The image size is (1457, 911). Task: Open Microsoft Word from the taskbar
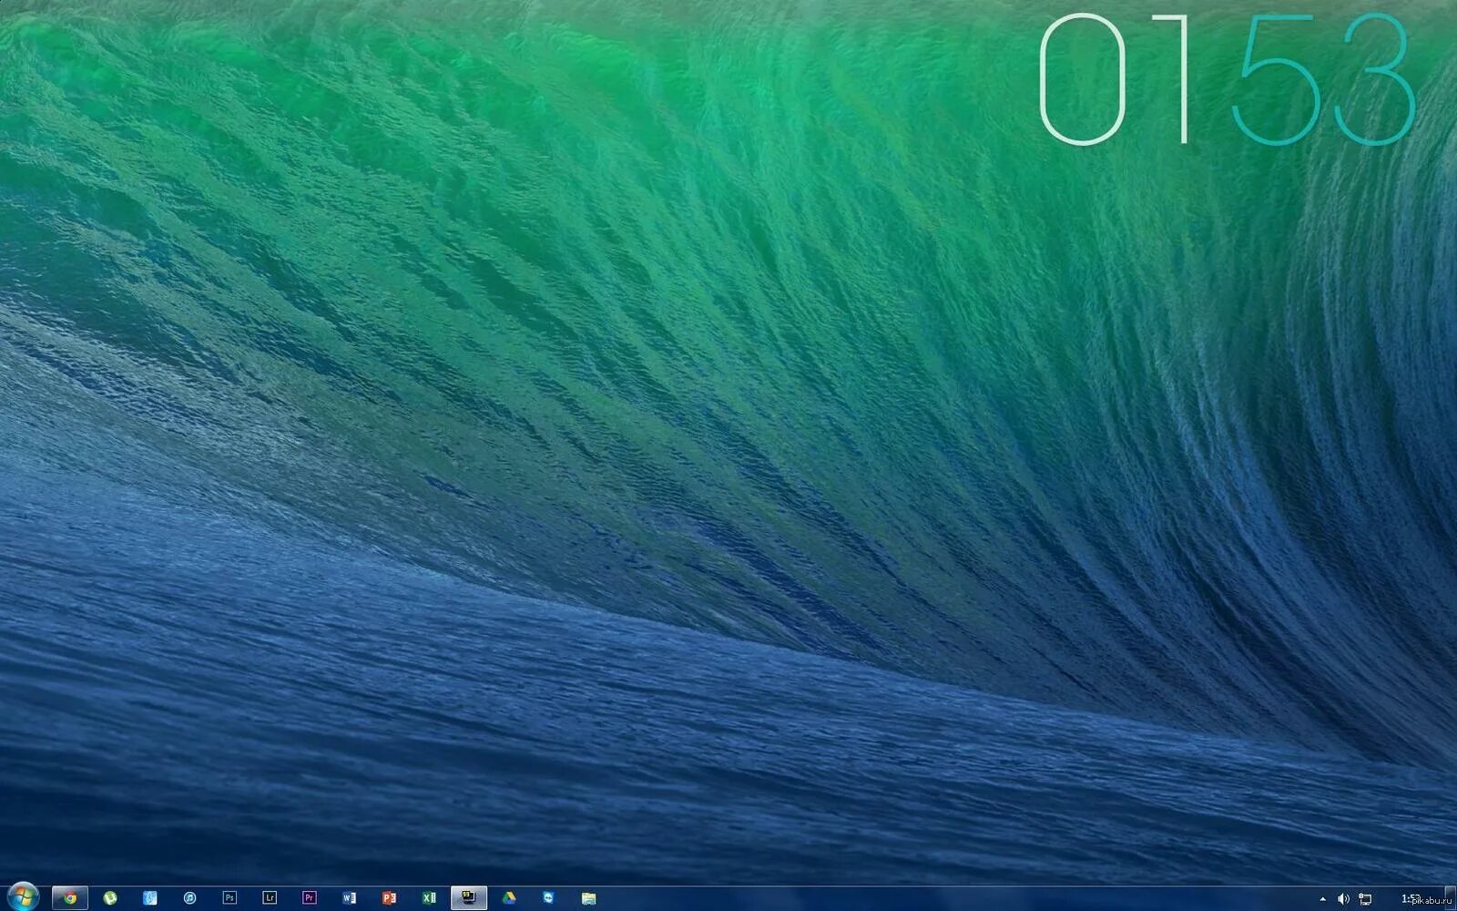click(x=350, y=897)
